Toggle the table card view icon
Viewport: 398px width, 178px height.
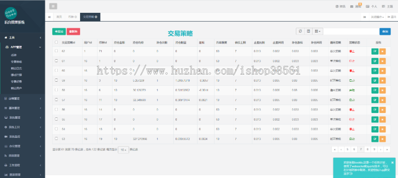(x=308, y=31)
